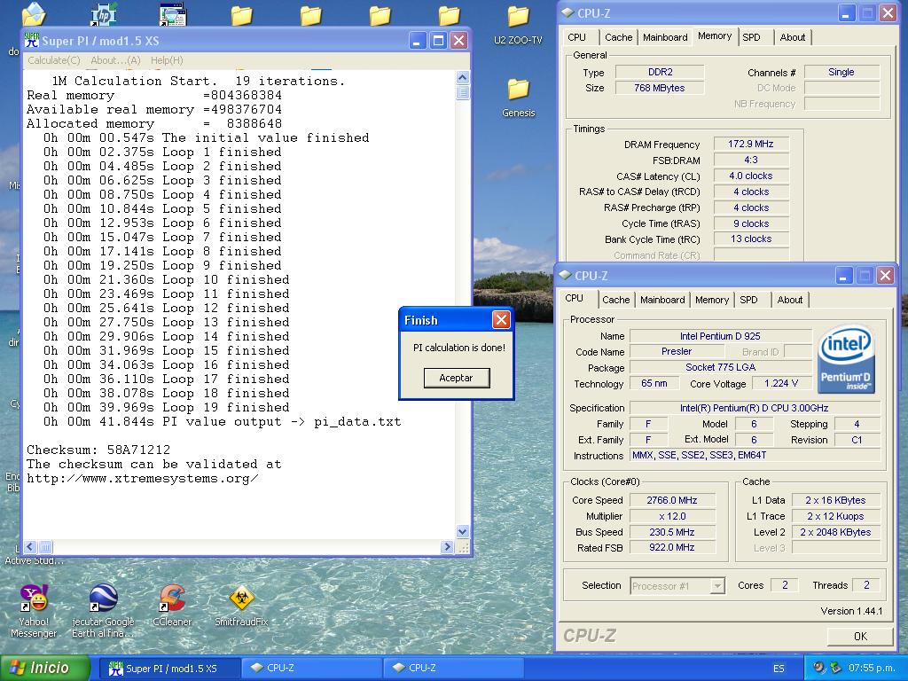Click Super PI horizontal scroll right arrow
Screen dimensions: 908x681
pos(447,546)
